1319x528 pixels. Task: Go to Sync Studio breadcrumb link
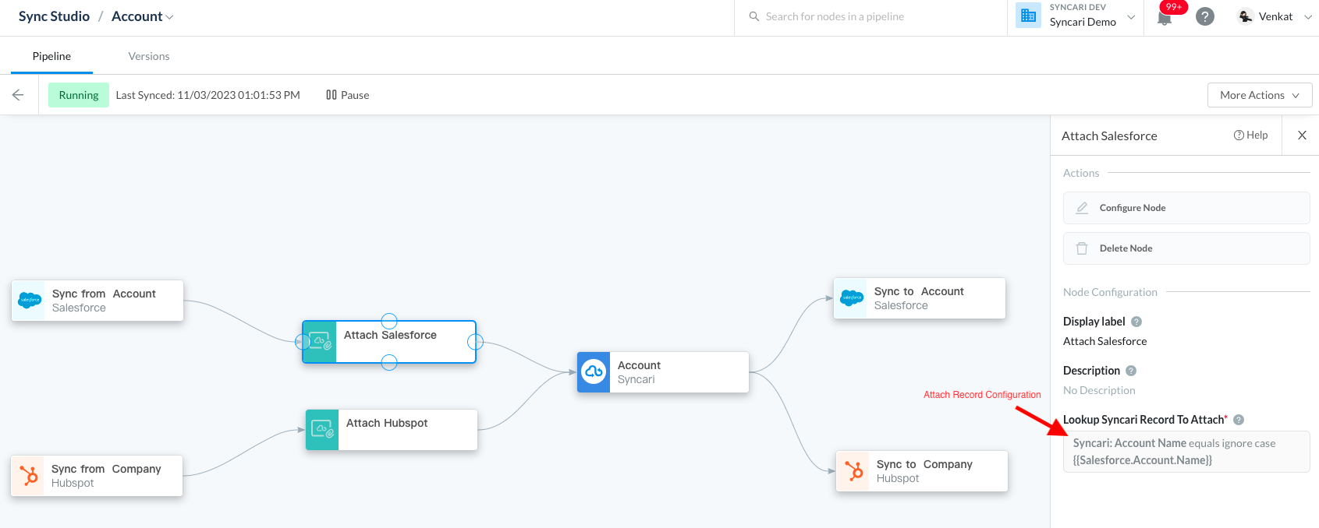[x=54, y=16]
